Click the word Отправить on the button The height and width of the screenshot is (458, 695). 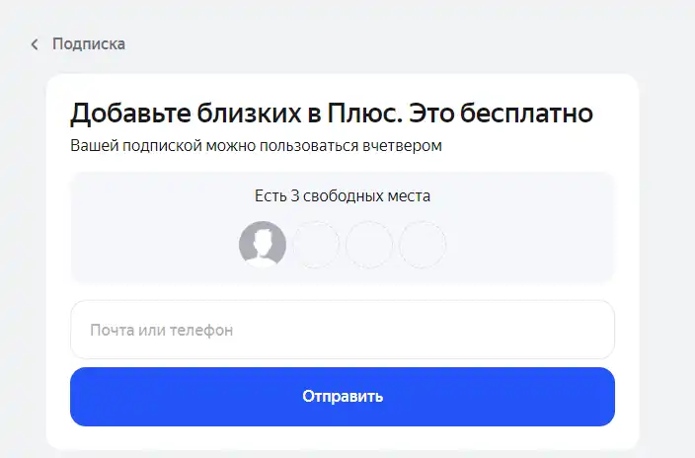343,396
